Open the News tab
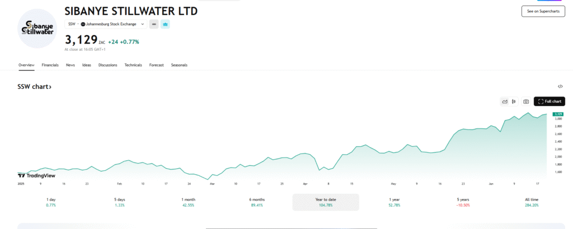The width and height of the screenshot is (573, 229). 71,65
